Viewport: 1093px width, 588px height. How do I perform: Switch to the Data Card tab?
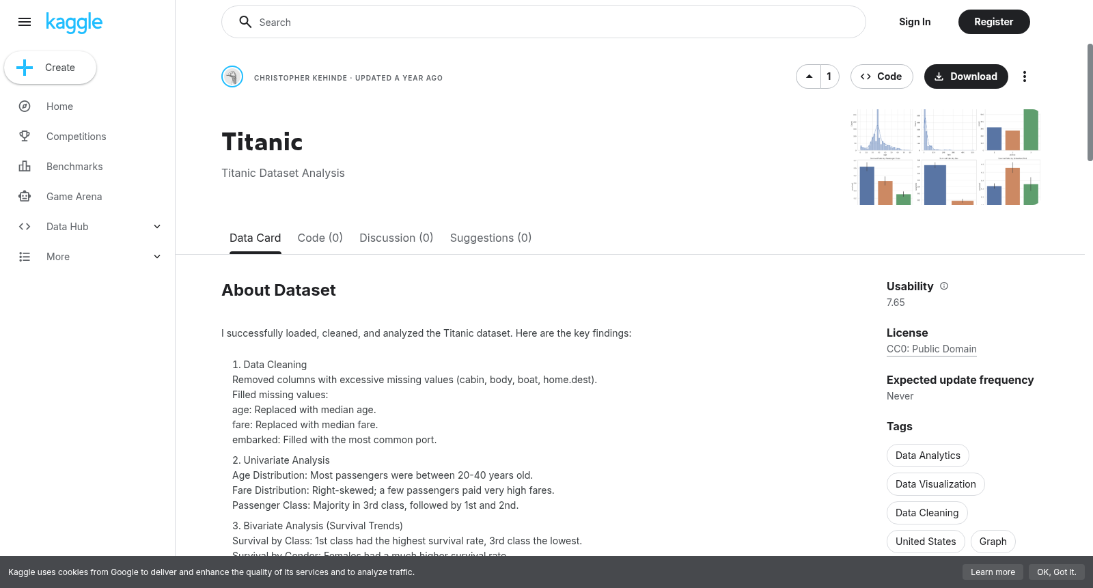255,238
